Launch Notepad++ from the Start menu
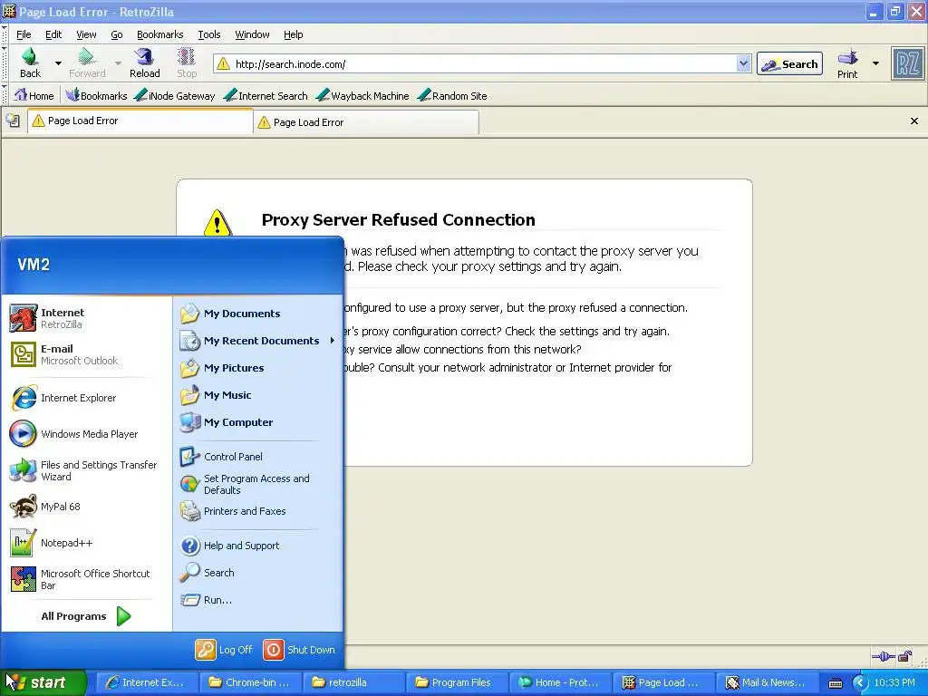This screenshot has width=928, height=696. pyautogui.click(x=86, y=543)
